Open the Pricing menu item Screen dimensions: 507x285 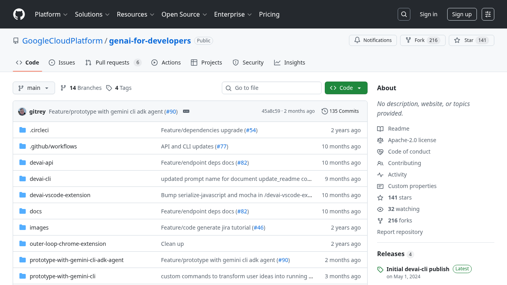tap(269, 14)
